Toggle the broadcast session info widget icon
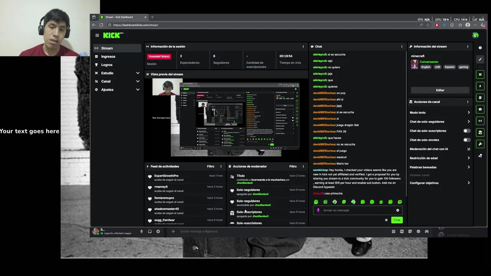491x276 pixels. point(480,121)
